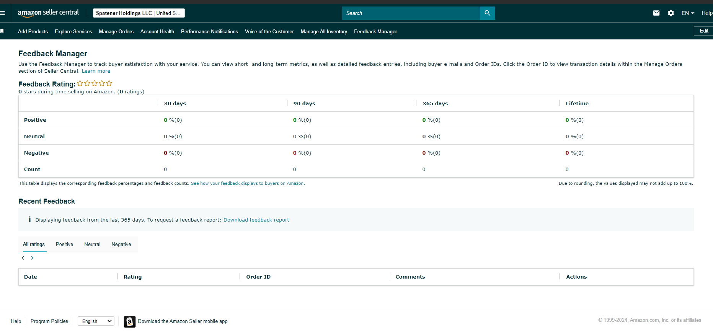Image resolution: width=713 pixels, height=331 pixels.
Task: Switch to the Neutral tab
Action: click(92, 244)
